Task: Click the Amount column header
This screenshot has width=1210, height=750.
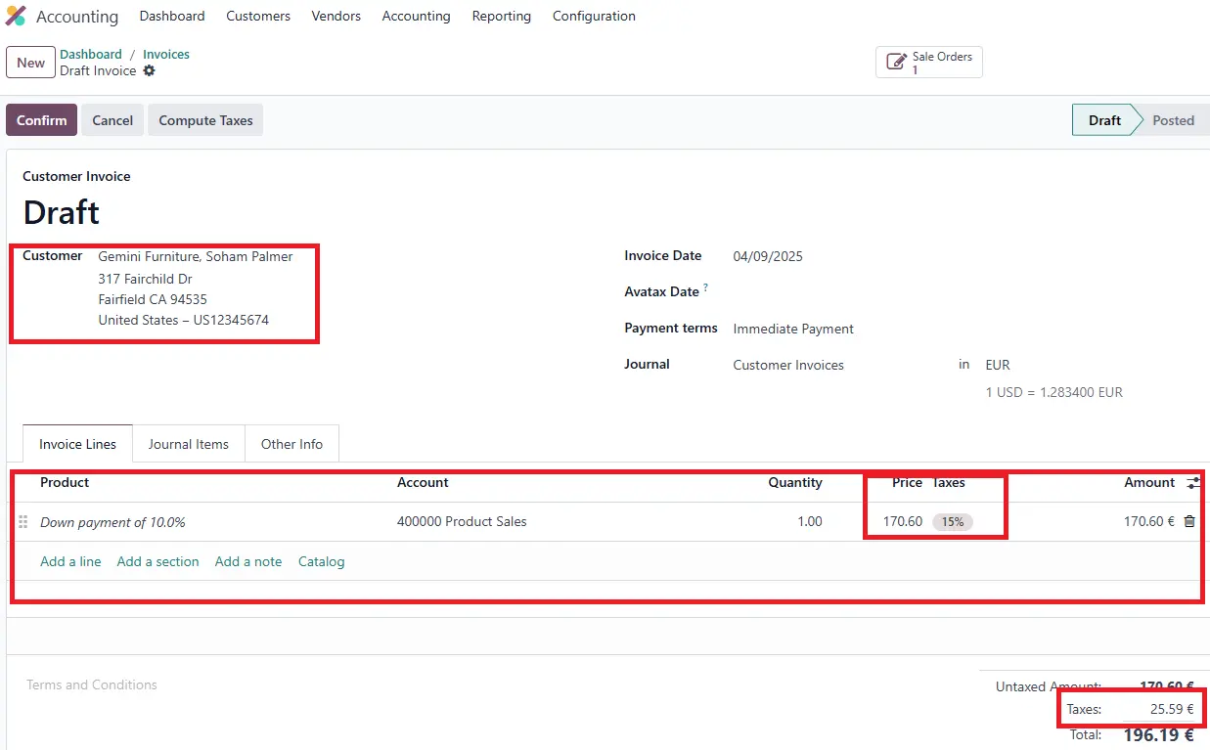Action: [1149, 482]
